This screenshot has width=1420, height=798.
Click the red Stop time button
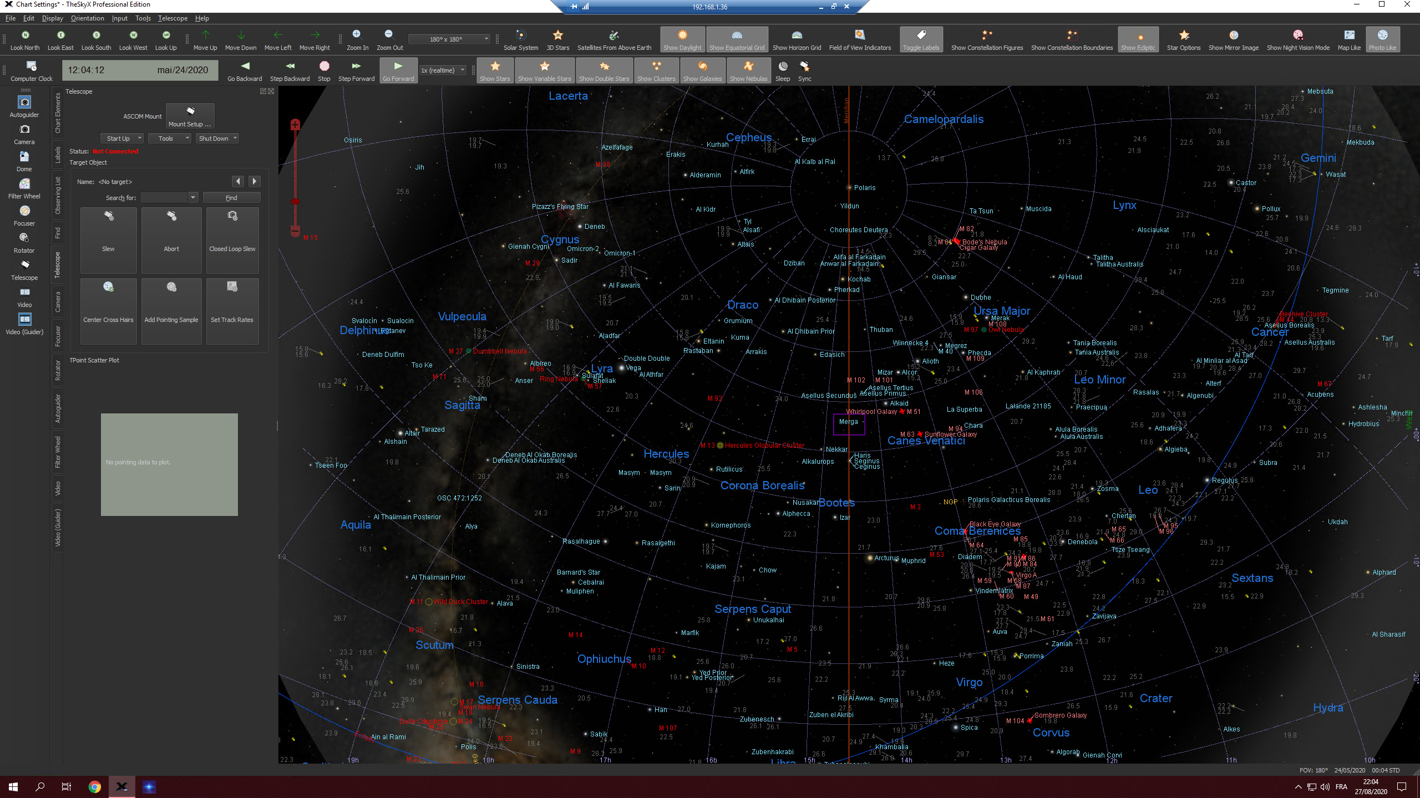324,71
